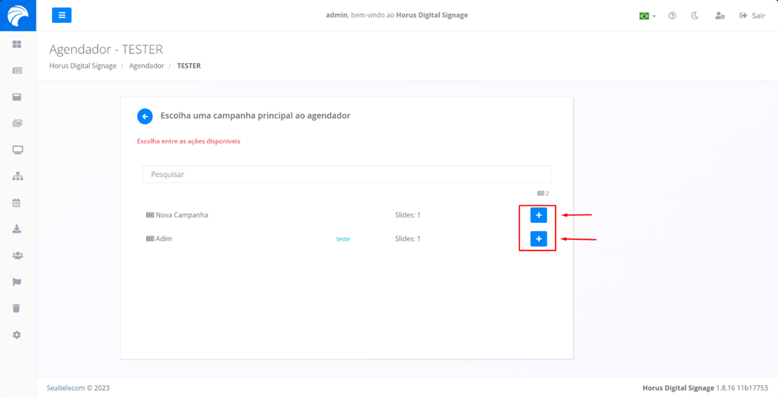Open the settings gear icon in sidebar
This screenshot has width=778, height=397.
pos(16,335)
